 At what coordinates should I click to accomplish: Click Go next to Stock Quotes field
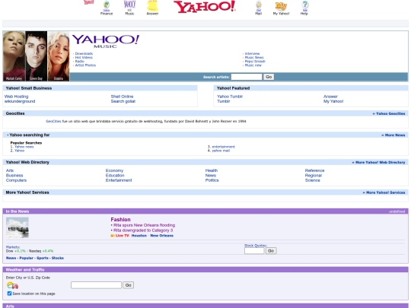click(x=271, y=251)
